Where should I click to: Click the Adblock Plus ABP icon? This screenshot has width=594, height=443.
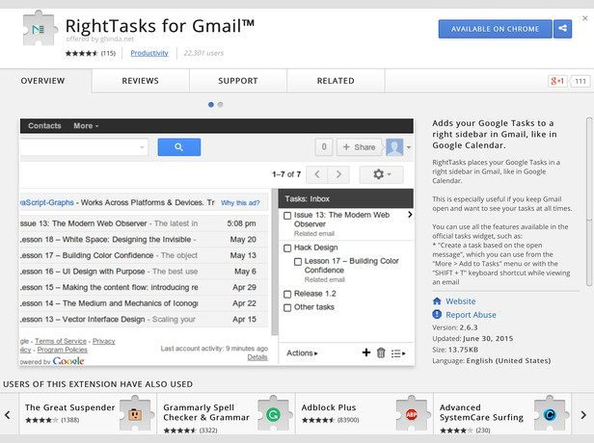[412, 413]
